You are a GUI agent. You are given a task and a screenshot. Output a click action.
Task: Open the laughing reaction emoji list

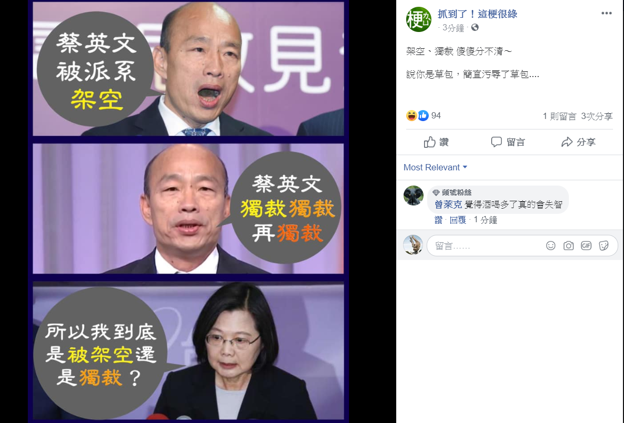(411, 116)
